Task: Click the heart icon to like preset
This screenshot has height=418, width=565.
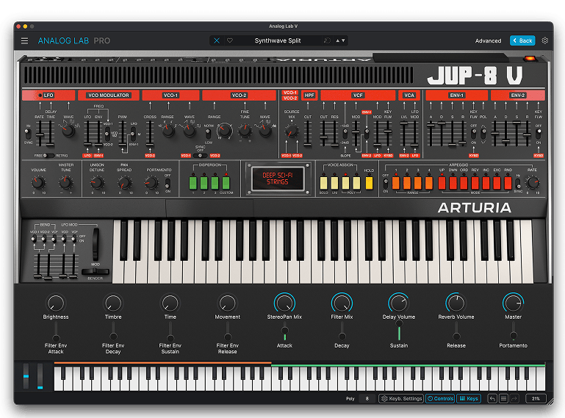Action: (x=229, y=41)
